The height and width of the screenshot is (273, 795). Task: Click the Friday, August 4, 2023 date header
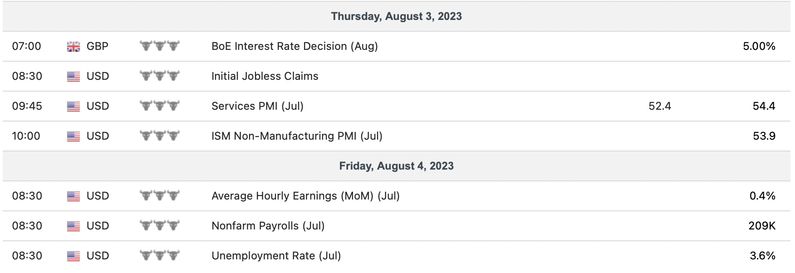point(396,166)
